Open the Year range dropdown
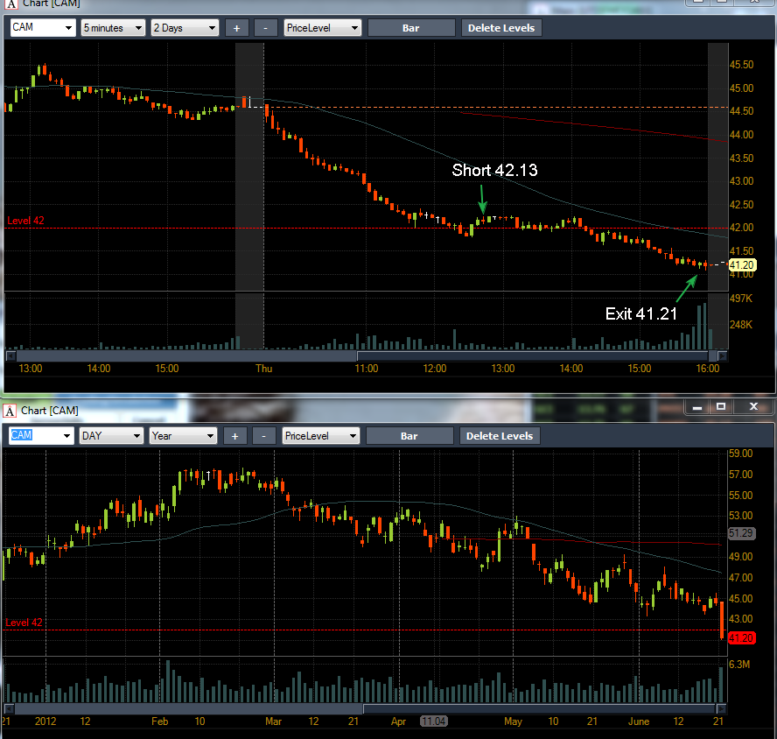The image size is (777, 739). coord(183,436)
